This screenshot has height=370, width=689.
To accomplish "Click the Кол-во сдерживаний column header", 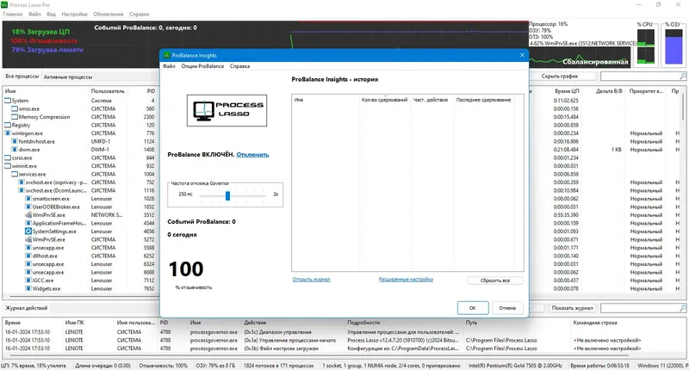I will click(x=384, y=100).
